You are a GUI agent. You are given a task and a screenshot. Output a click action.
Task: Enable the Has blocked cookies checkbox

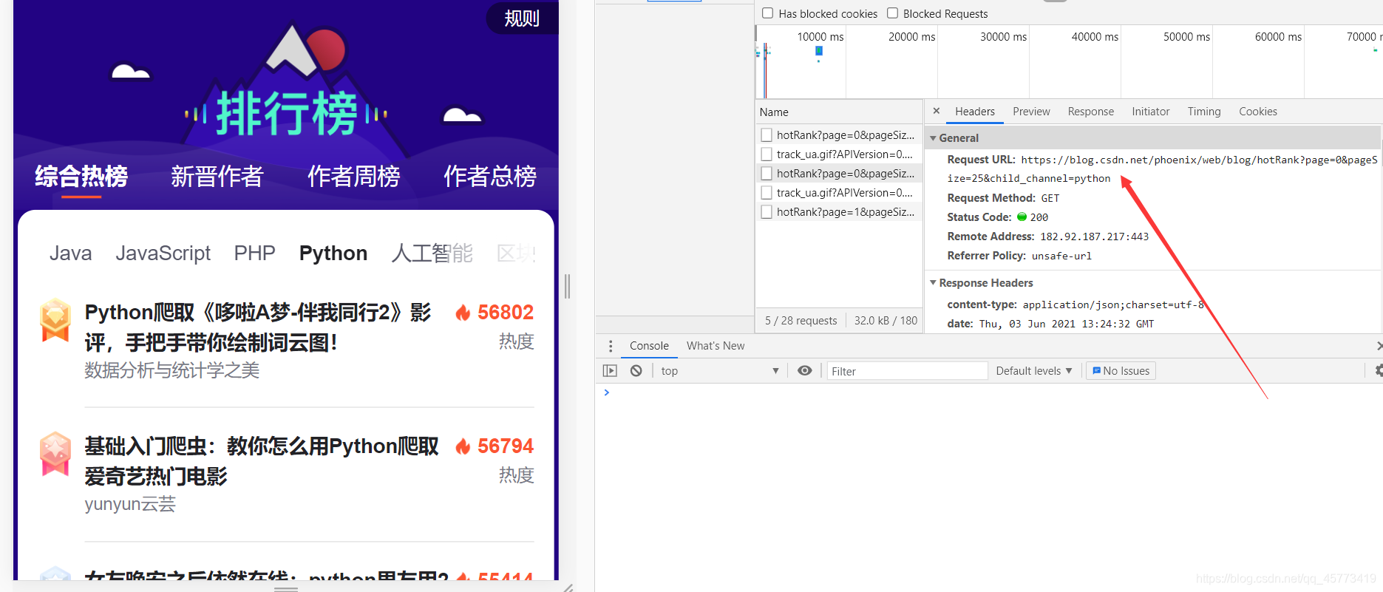767,13
